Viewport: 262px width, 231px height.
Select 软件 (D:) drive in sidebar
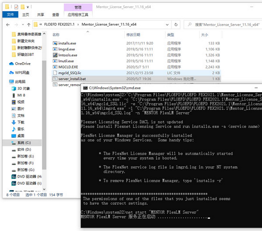pos(21,150)
